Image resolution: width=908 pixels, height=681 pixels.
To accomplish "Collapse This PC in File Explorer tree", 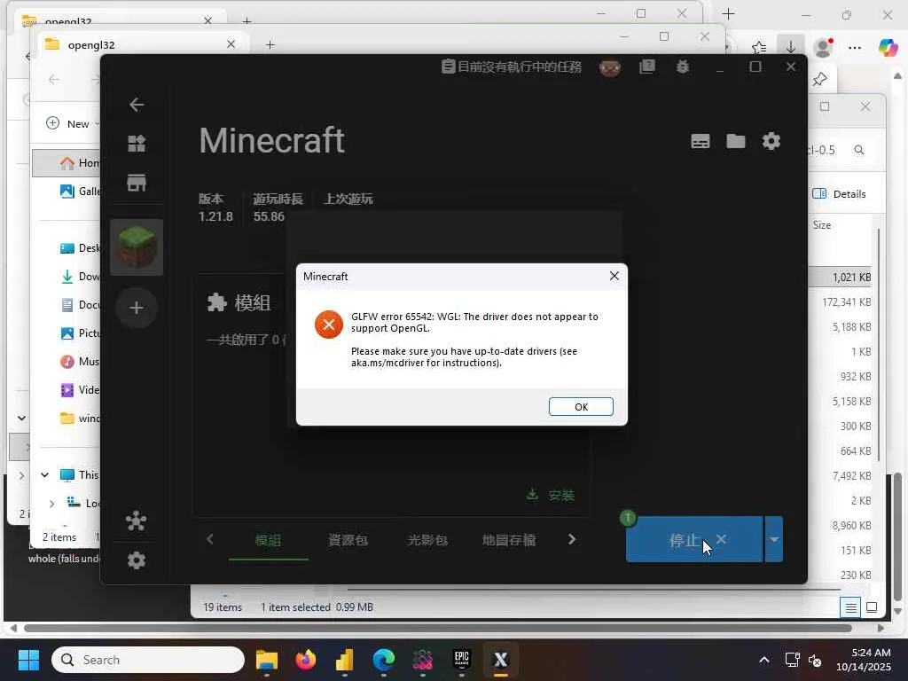I will (44, 475).
